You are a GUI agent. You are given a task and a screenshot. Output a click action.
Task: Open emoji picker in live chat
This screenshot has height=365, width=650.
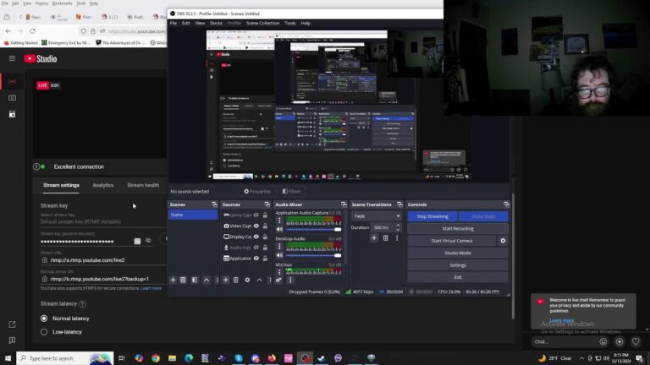(603, 342)
